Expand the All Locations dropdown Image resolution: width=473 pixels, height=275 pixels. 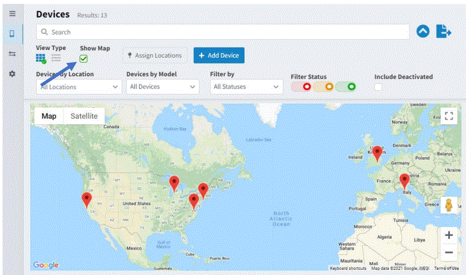(x=79, y=87)
